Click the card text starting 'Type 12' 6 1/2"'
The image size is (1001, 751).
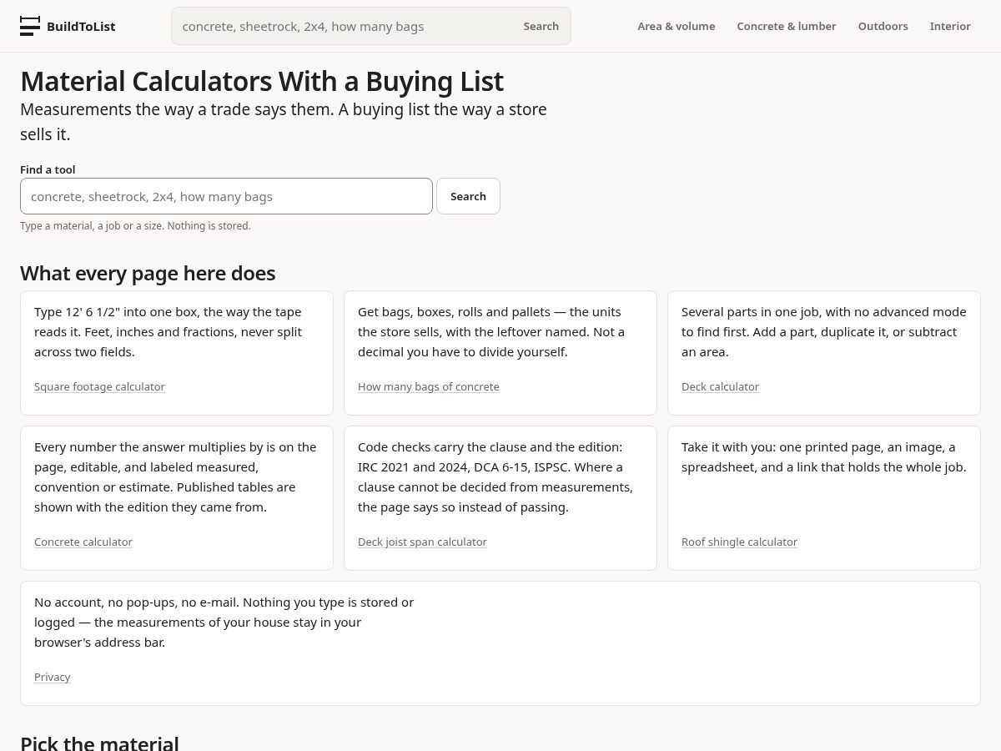point(168,331)
